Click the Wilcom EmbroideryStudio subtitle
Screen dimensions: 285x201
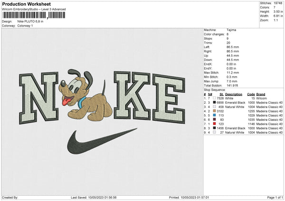pos(34,9)
